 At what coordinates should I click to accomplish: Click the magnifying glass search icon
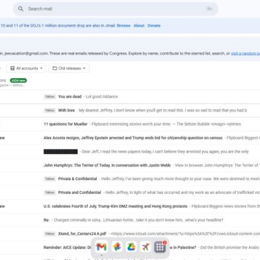click(21, 8)
